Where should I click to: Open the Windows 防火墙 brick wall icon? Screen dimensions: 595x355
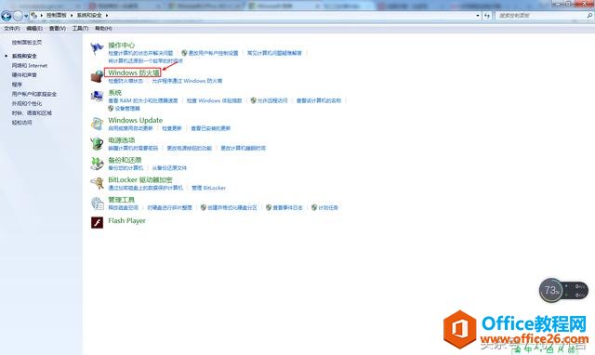coord(97,76)
